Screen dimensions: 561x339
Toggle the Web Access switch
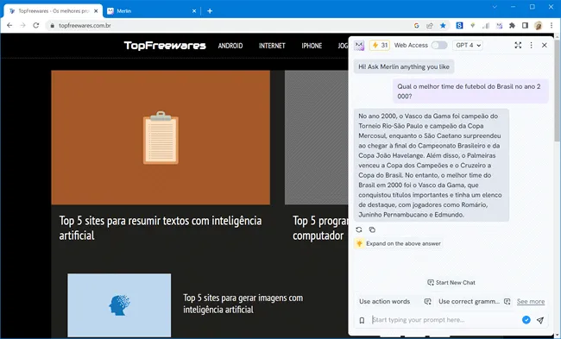pos(439,45)
